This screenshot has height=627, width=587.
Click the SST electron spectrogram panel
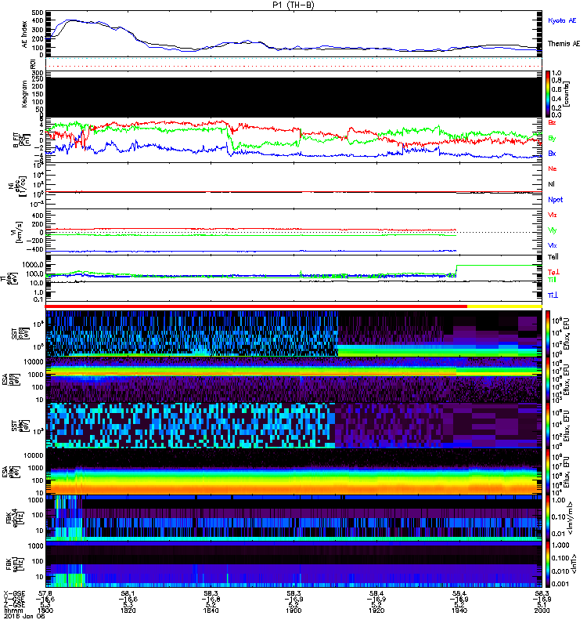click(x=293, y=426)
